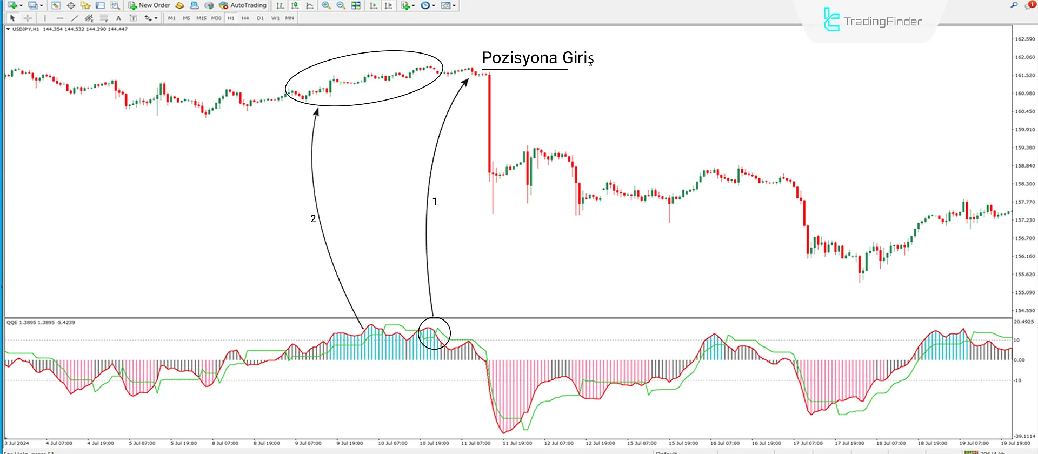Switch chart to candlestick mode

click(295, 5)
